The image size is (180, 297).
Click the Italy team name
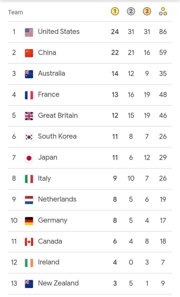[44, 178]
